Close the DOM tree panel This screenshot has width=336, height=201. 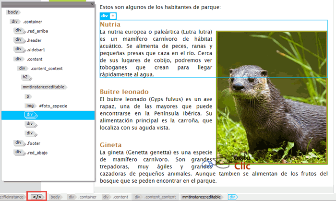pyautogui.click(x=92, y=5)
